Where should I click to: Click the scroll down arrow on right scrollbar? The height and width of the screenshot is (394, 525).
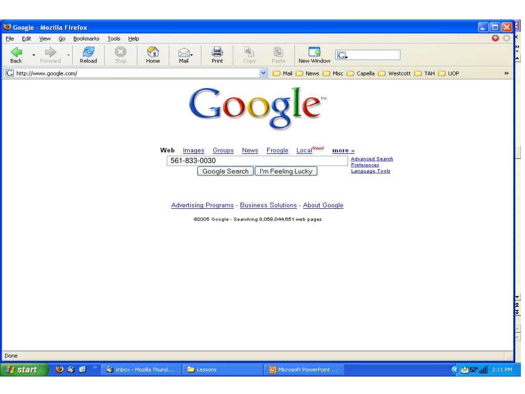(518, 297)
